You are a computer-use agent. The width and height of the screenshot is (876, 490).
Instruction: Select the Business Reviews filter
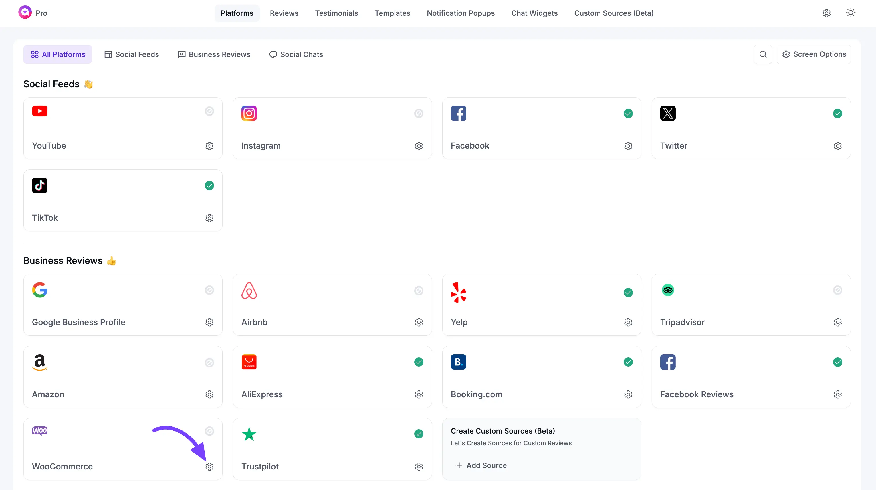213,54
